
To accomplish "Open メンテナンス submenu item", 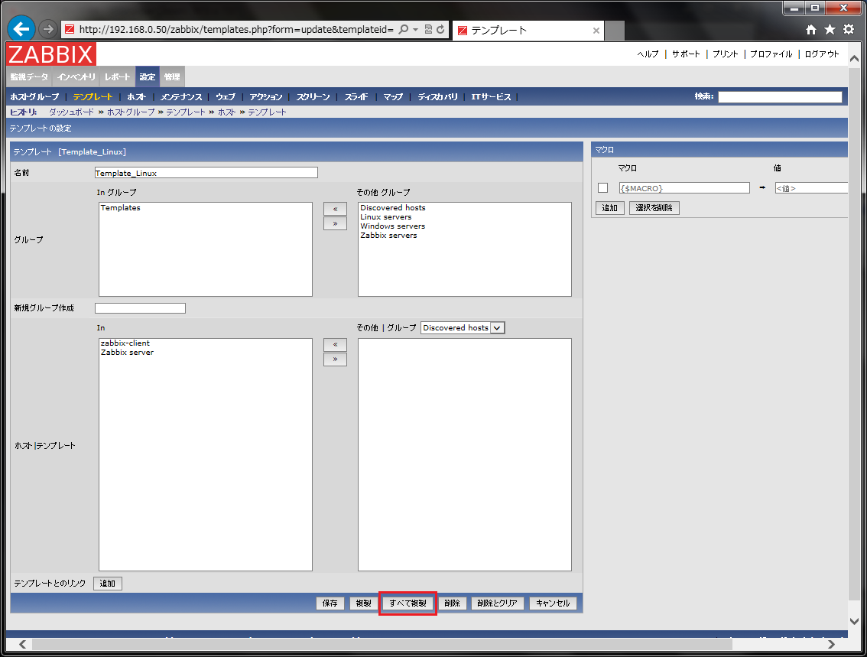I will 180,97.
